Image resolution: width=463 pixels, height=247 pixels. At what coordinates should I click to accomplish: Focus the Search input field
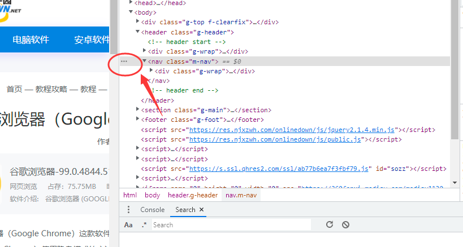tap(232, 225)
